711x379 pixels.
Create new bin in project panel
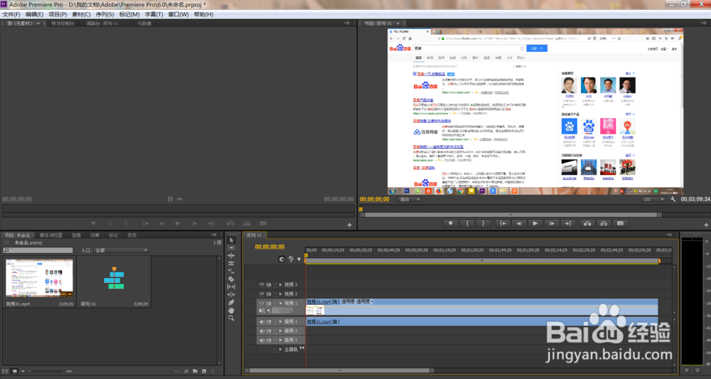[x=195, y=371]
